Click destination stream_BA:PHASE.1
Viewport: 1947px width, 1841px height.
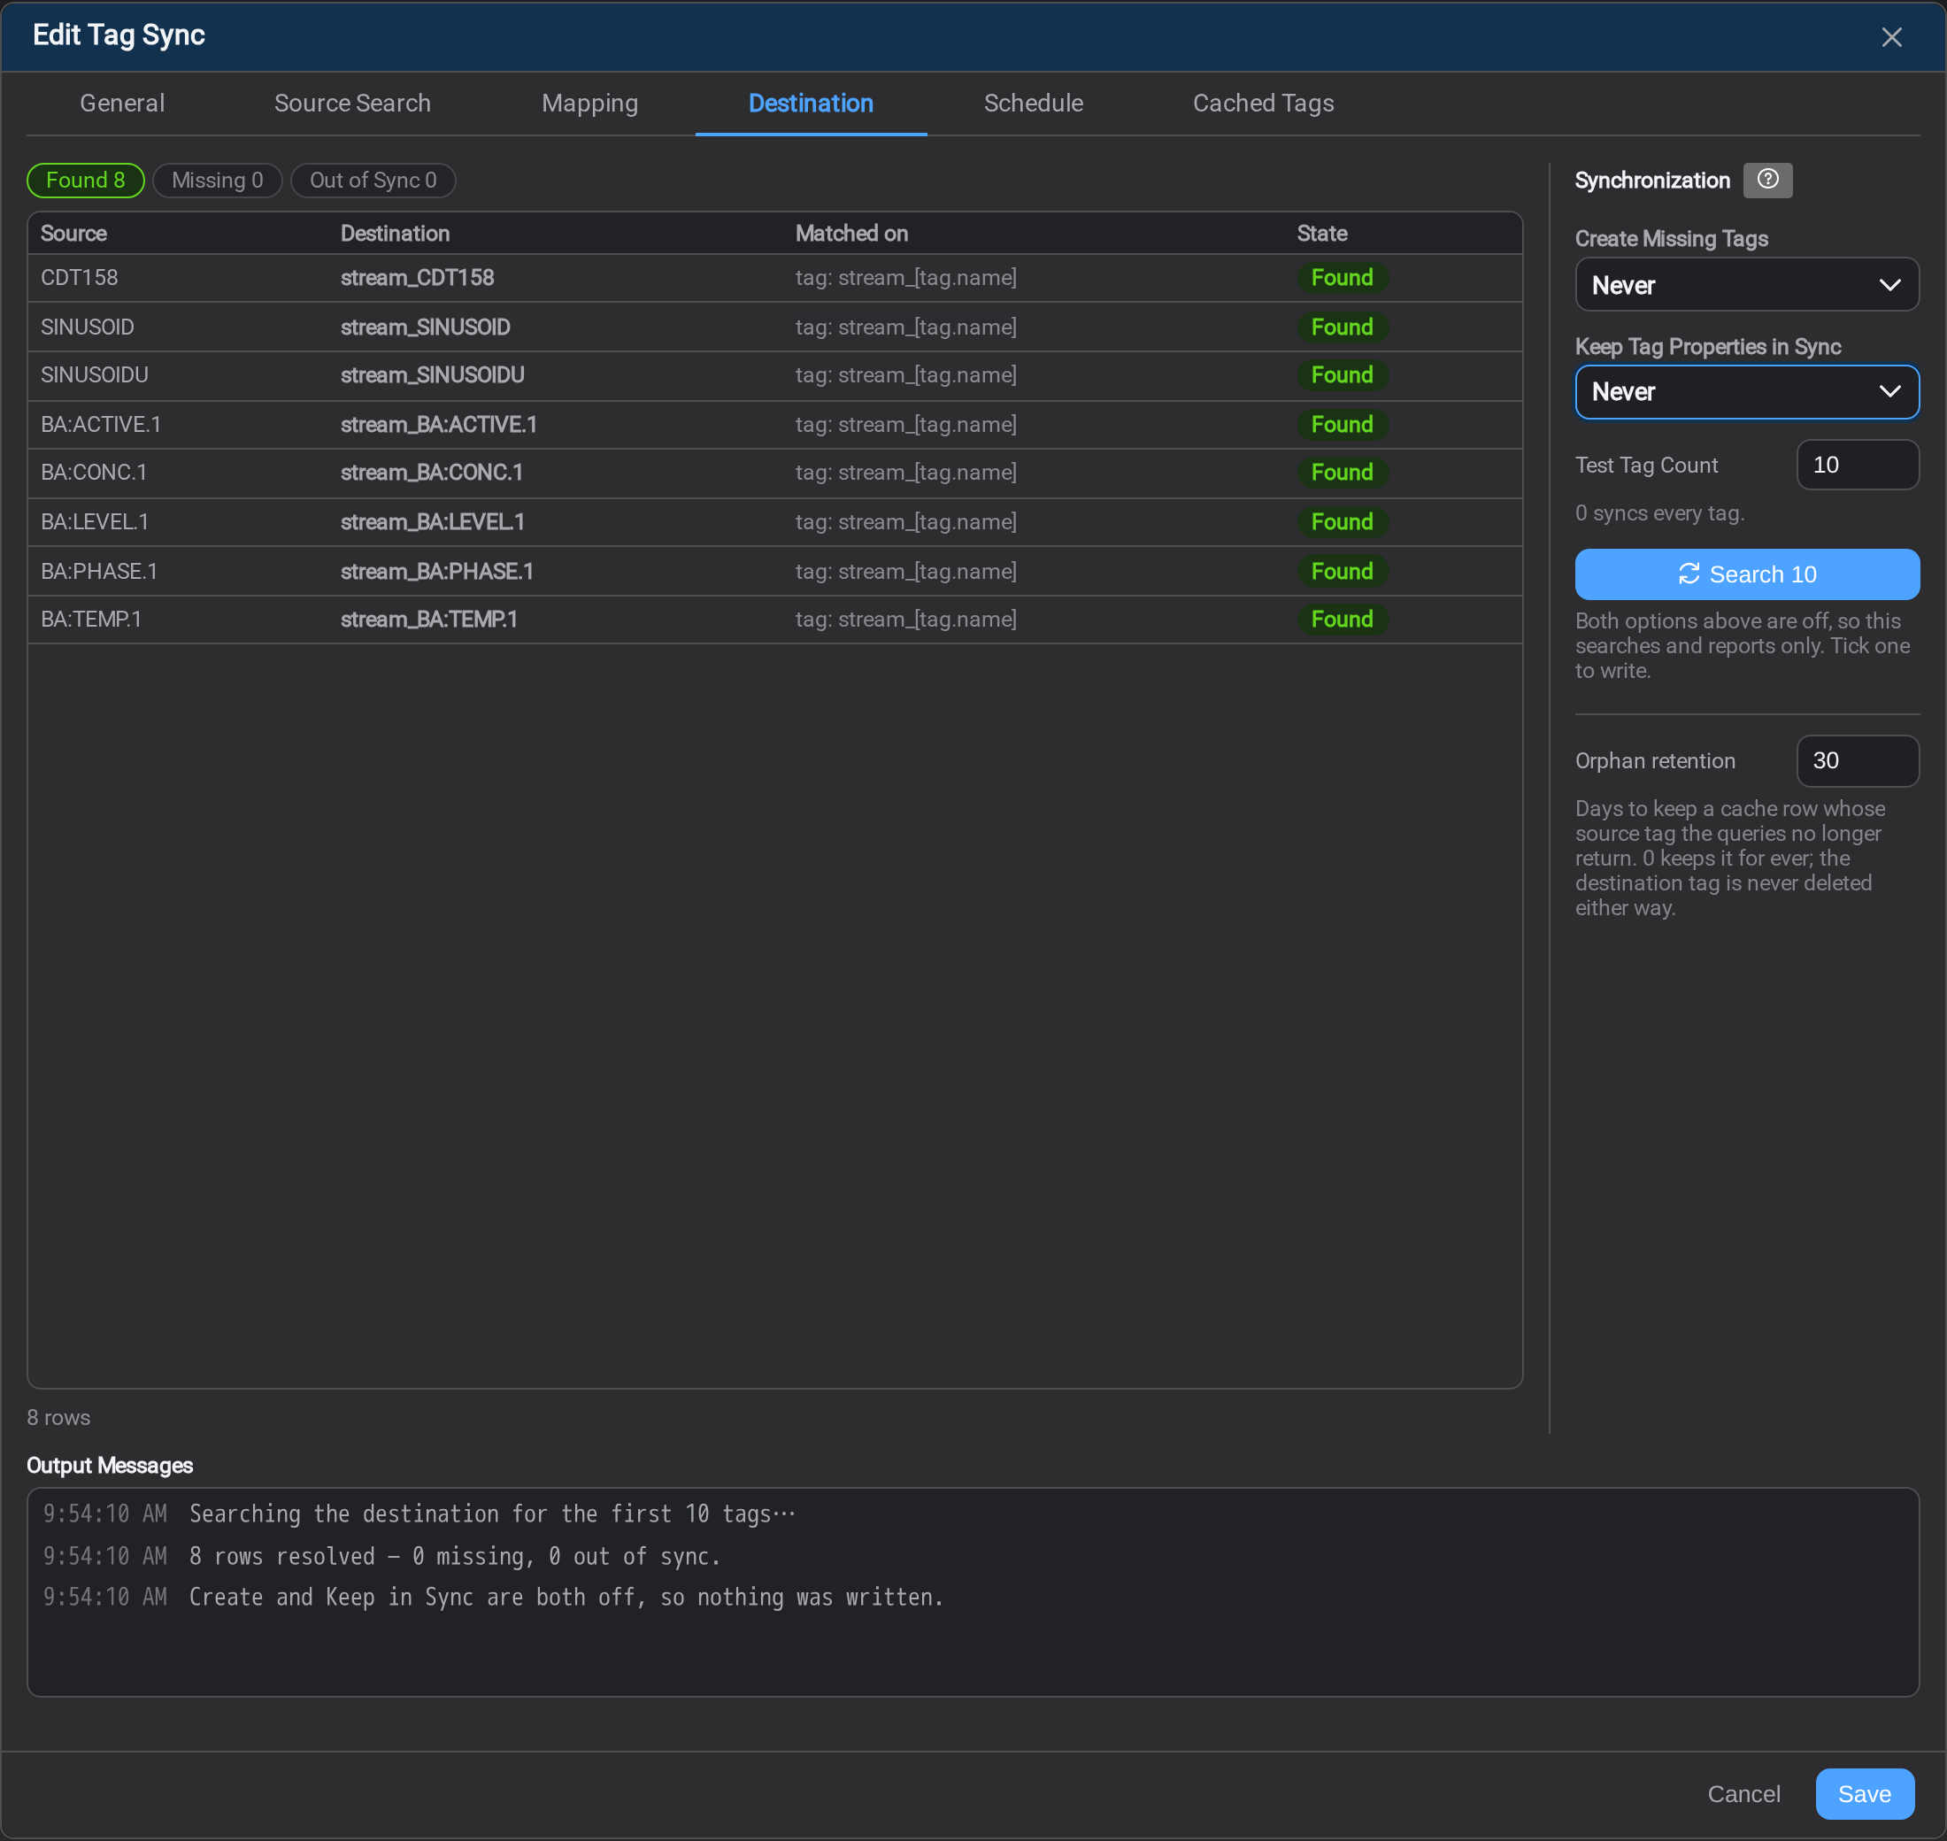point(436,571)
